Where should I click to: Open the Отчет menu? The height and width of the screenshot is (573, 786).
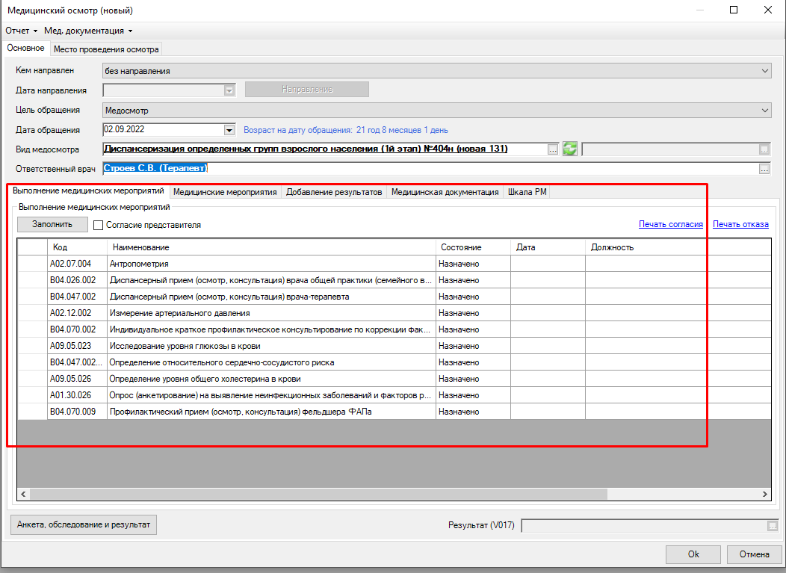click(22, 31)
